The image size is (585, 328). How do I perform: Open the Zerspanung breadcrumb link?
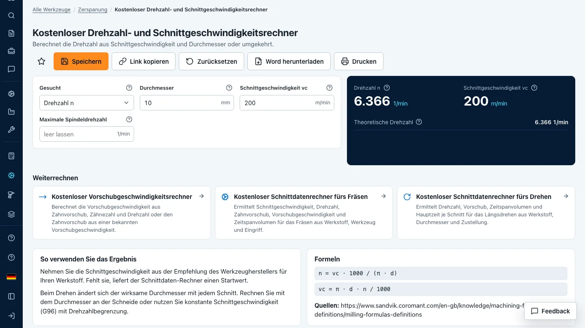click(x=93, y=9)
